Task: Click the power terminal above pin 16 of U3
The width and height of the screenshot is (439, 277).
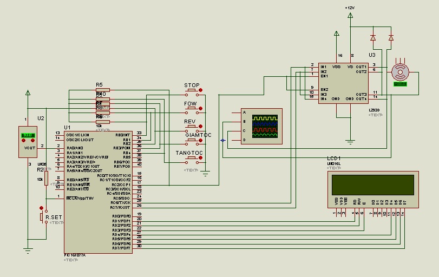Action: (x=337, y=34)
